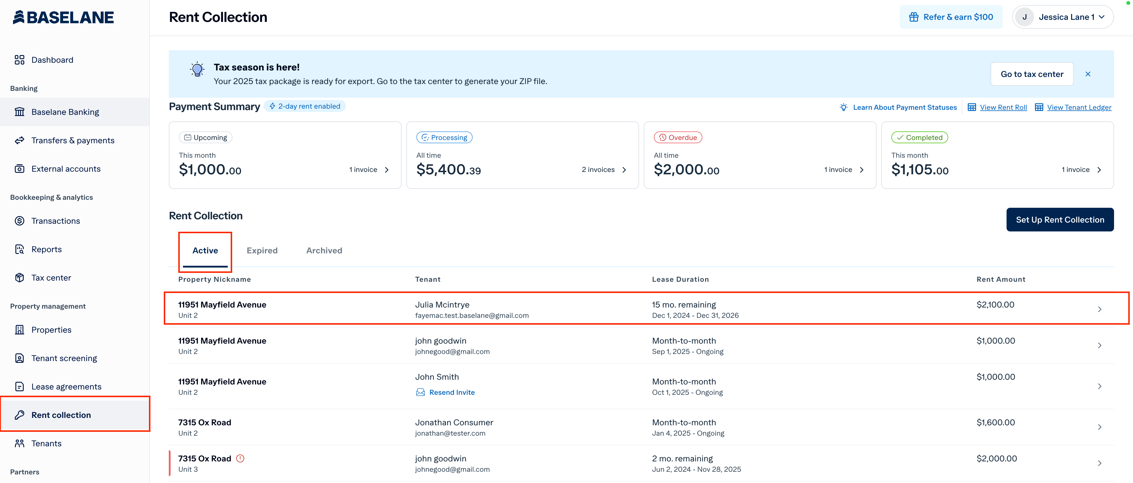Select the Tax center cube icon

click(19, 278)
